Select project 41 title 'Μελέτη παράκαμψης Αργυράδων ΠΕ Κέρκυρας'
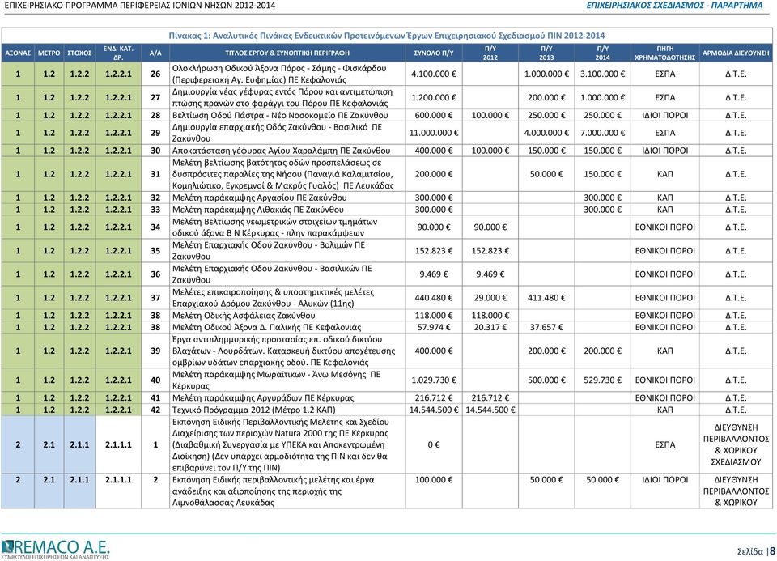777x561 pixels. pyautogui.click(x=262, y=398)
